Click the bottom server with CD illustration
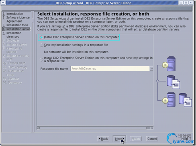This screenshot has height=146, width=196. (169, 99)
